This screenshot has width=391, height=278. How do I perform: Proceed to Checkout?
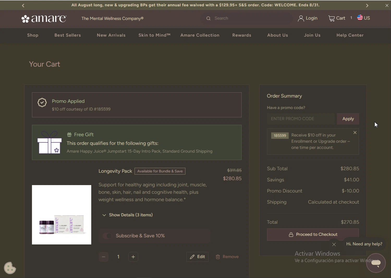tap(313, 235)
